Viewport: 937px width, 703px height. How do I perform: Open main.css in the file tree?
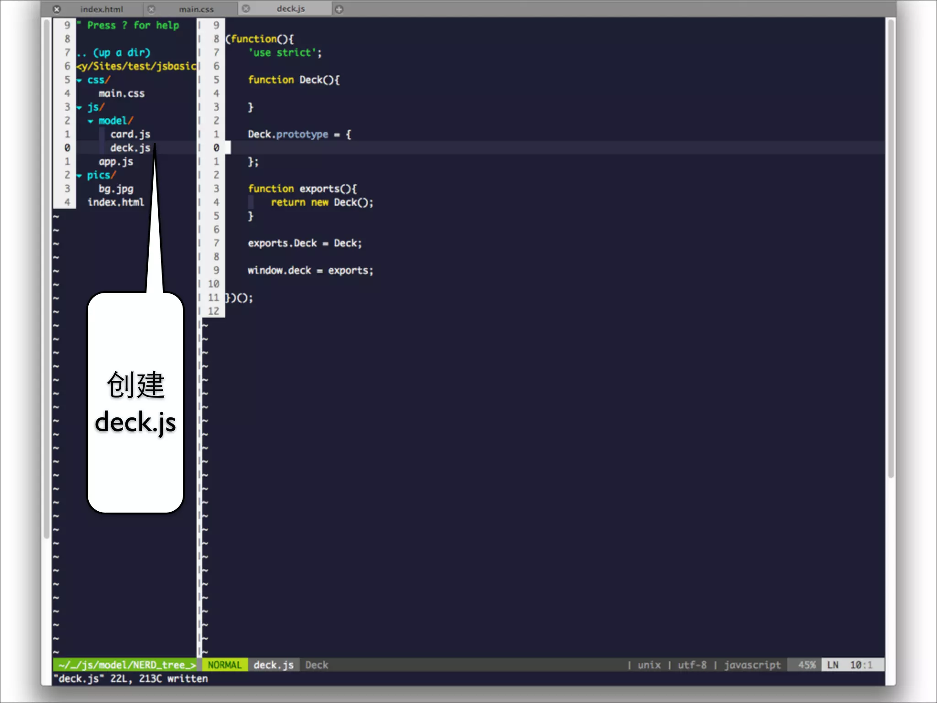[122, 94]
